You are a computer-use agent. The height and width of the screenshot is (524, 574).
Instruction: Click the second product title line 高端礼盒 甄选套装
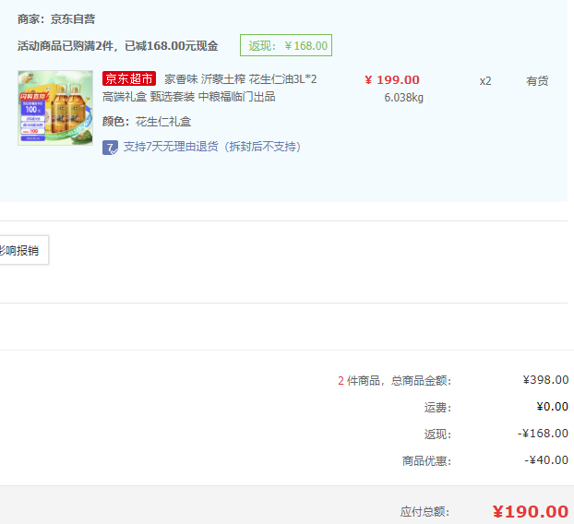click(149, 97)
